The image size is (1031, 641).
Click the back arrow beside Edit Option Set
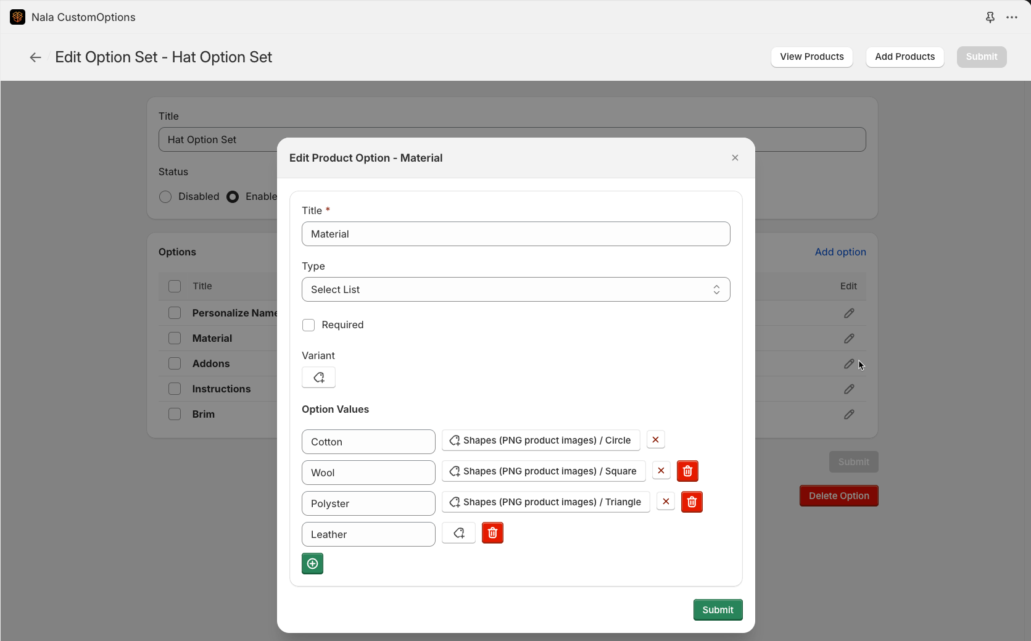click(35, 57)
